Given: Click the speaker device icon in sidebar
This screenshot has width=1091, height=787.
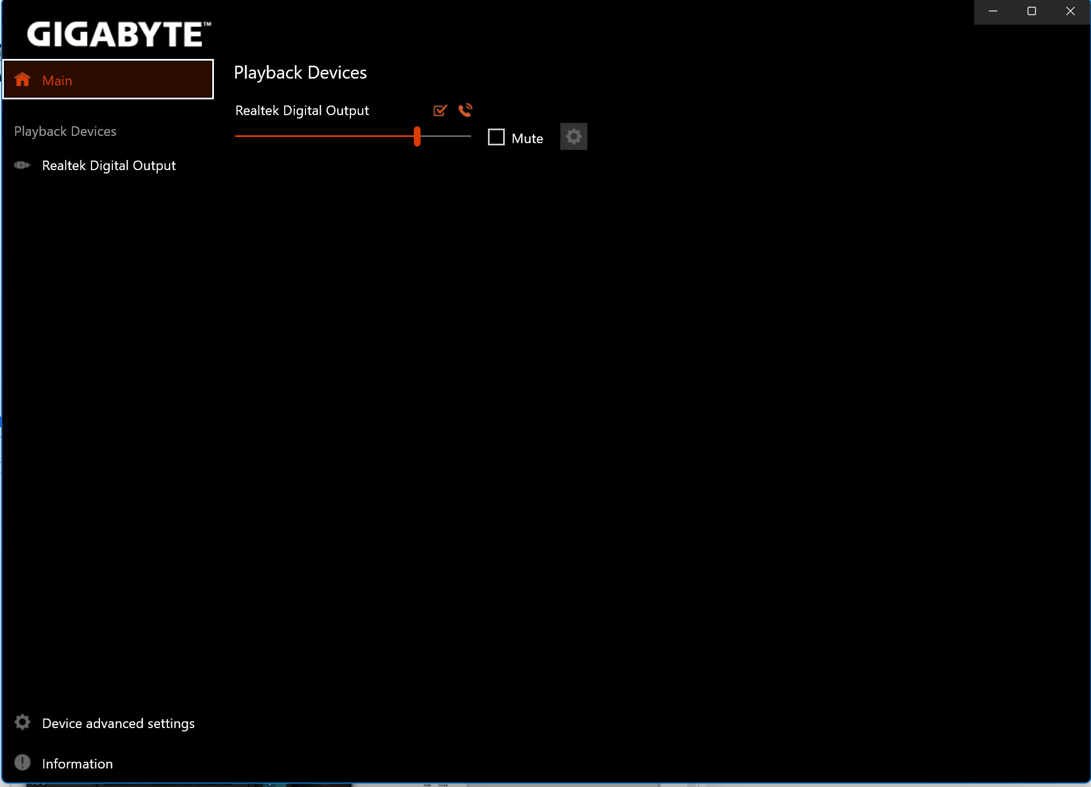Looking at the screenshot, I should (22, 165).
